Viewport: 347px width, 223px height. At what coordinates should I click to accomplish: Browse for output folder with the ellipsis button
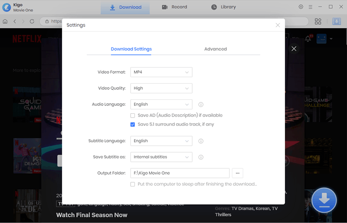[237, 173]
